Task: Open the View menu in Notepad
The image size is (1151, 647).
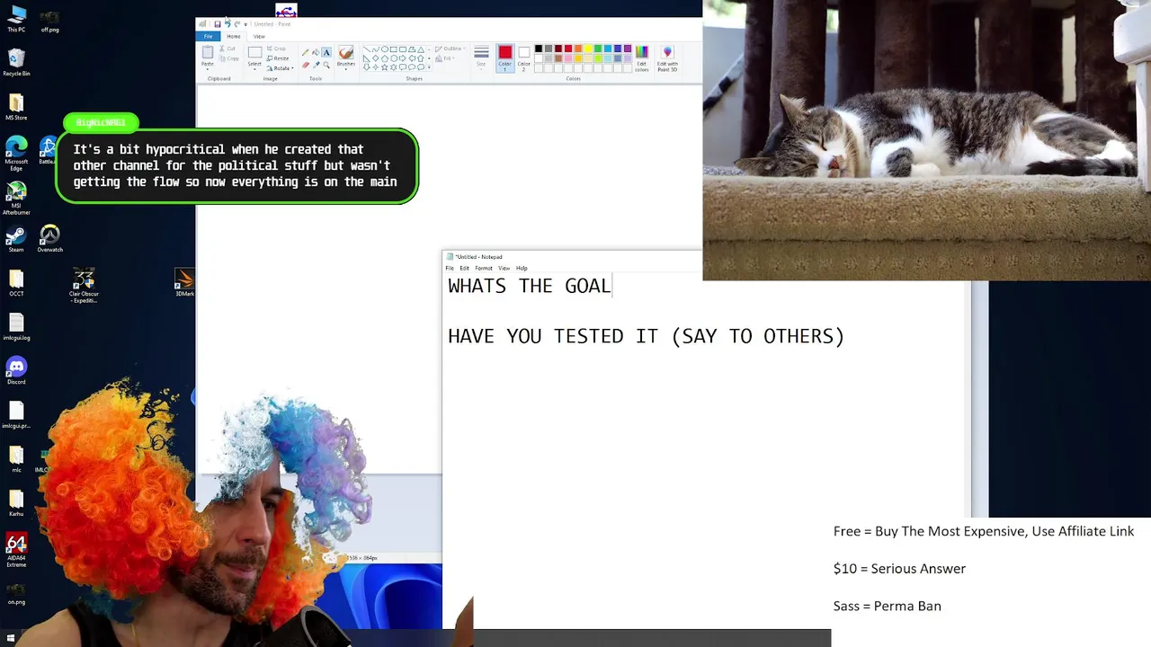Action: click(504, 268)
